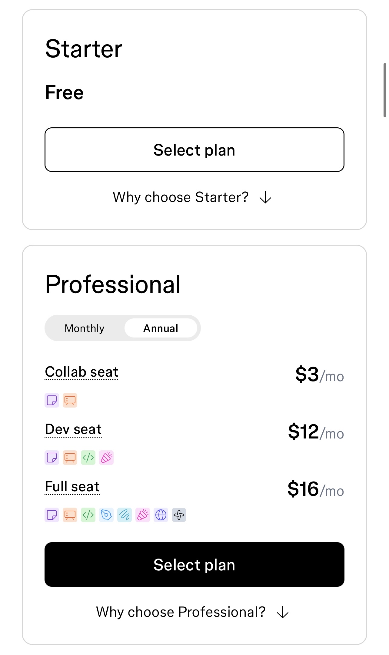This screenshot has width=389, height=655.
Task: Select the free Starter plan
Action: (x=194, y=150)
